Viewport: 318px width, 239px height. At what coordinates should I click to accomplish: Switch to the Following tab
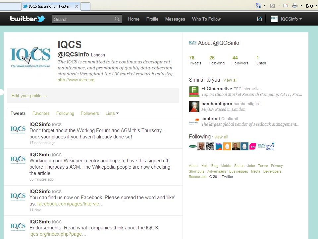[x=65, y=113]
